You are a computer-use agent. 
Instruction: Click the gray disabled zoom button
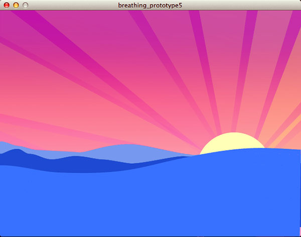tap(25, 5)
